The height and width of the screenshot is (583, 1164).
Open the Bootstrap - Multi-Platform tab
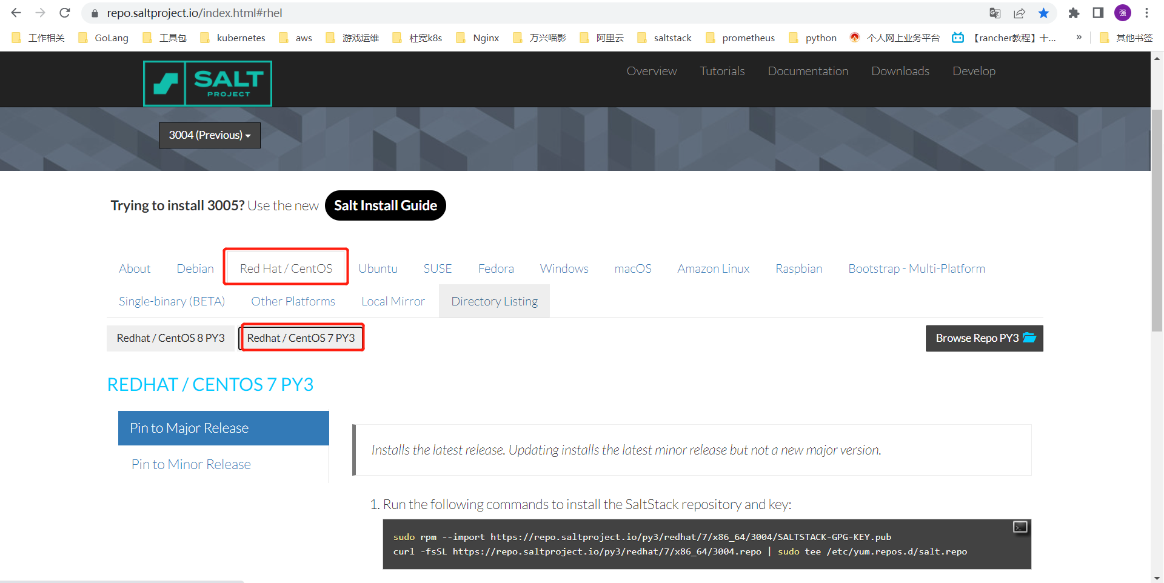[x=917, y=268]
